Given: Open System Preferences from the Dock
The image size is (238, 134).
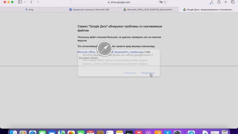Looking at the screenshot, I should point(177,132).
